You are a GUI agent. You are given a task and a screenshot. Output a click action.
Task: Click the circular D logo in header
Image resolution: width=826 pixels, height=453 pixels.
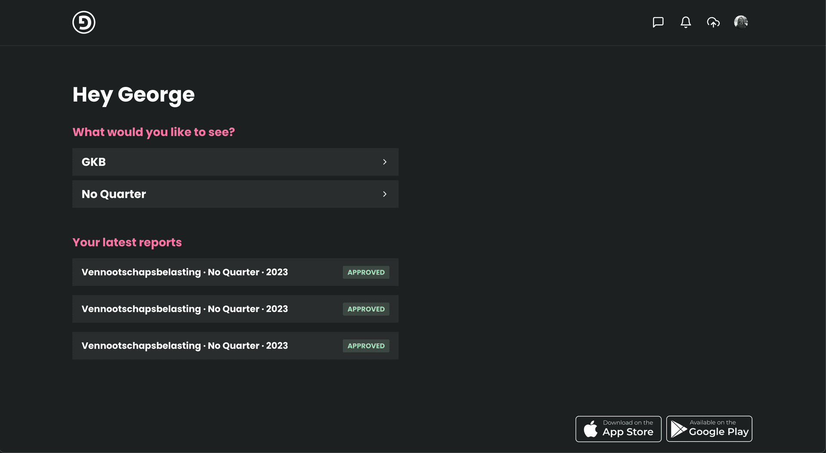(83, 22)
